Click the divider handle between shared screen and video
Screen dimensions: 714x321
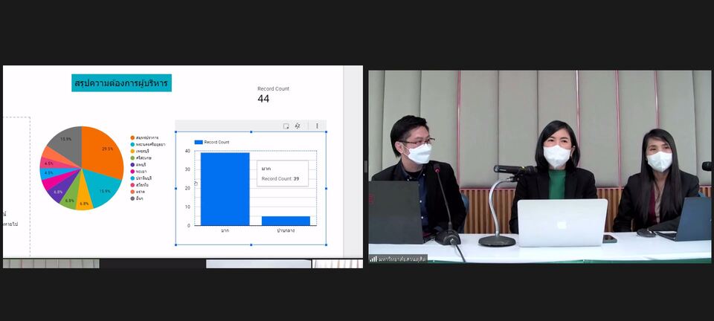click(x=366, y=166)
